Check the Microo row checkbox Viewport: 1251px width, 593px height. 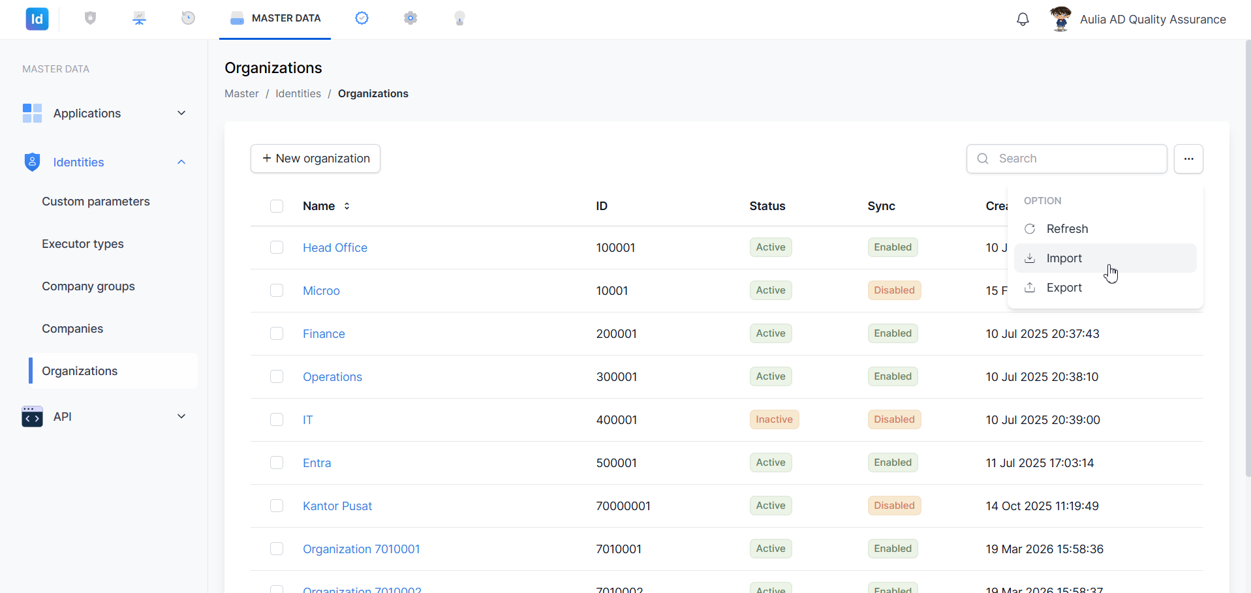277,290
